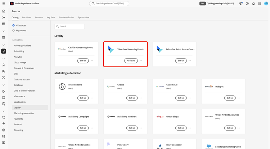Screen dimensions: 270x149
Task: Expand the chevron directly above Sources icon
Action: [4, 45]
